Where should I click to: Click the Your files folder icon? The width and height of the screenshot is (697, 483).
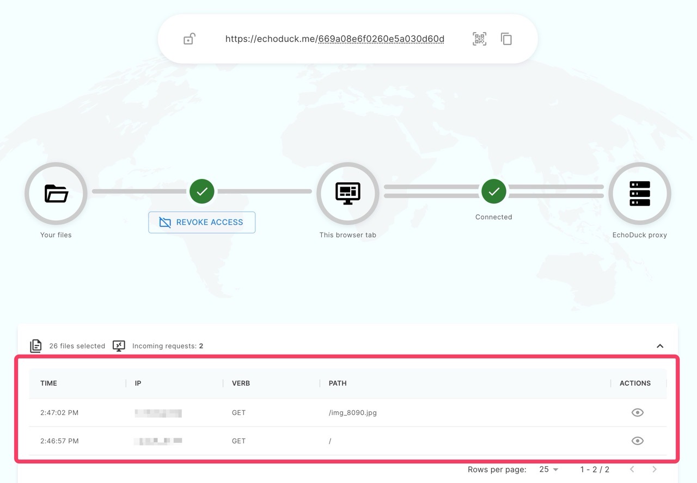[56, 193]
